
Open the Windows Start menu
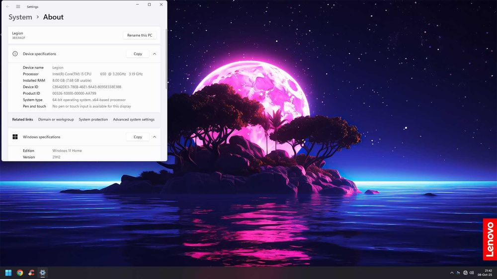point(8,273)
